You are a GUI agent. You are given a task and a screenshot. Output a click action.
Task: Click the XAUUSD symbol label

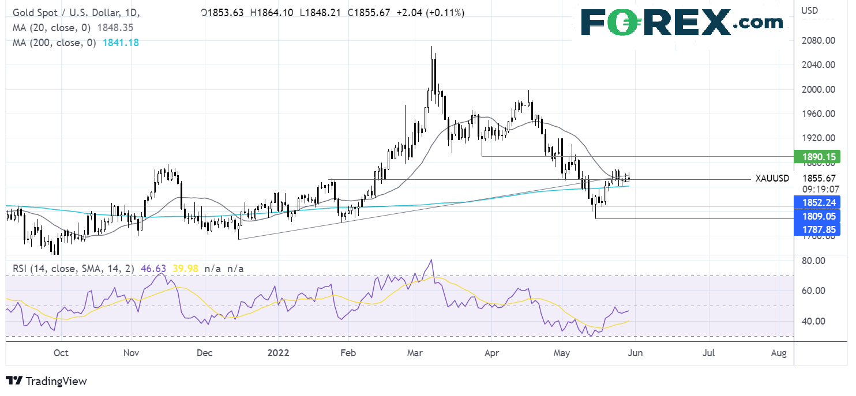pyautogui.click(x=772, y=179)
